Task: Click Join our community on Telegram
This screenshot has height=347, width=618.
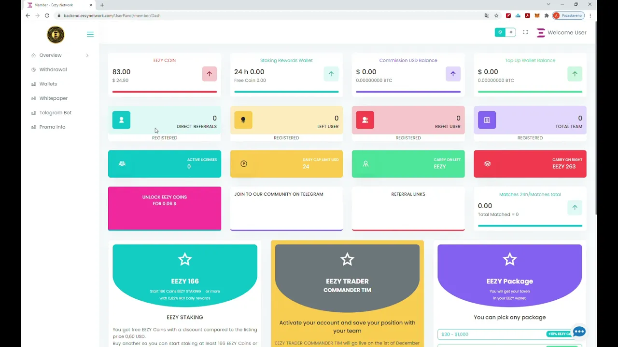Action: 286,208
